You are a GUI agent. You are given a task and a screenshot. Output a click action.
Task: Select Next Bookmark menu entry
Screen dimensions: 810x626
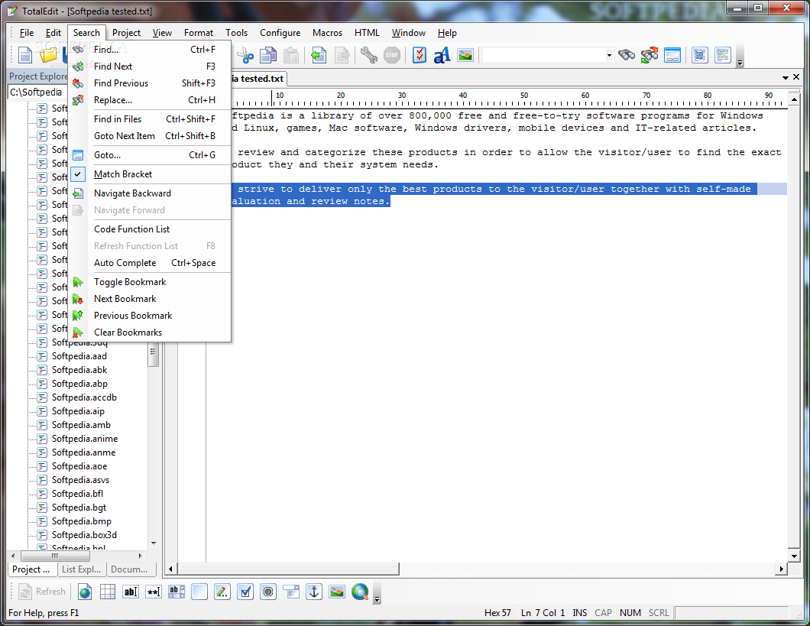click(151, 299)
